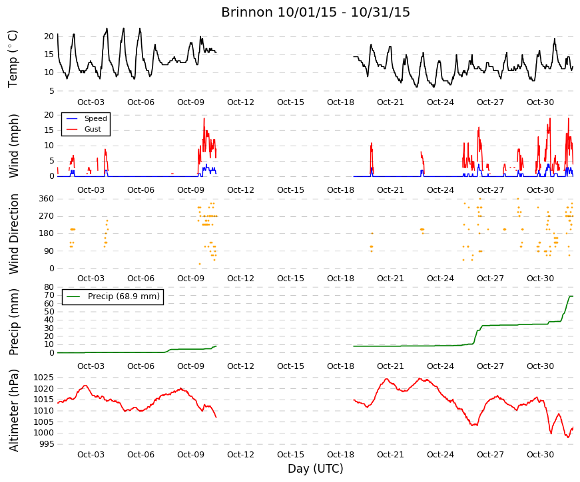Viewport: 580px width, 482px height.
Task: Click Oct-30 tick under altimeter plot
Action: click(x=540, y=455)
